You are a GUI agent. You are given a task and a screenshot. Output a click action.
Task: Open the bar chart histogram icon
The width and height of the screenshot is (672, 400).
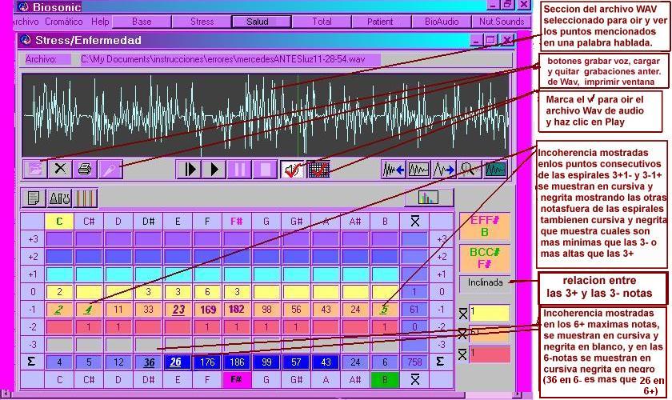click(x=429, y=197)
